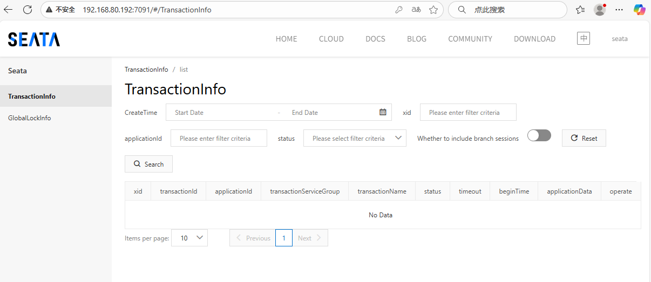Open the status filter dropdown

pyautogui.click(x=355, y=138)
